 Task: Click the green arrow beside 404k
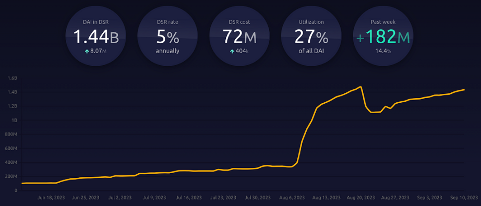(x=232, y=52)
